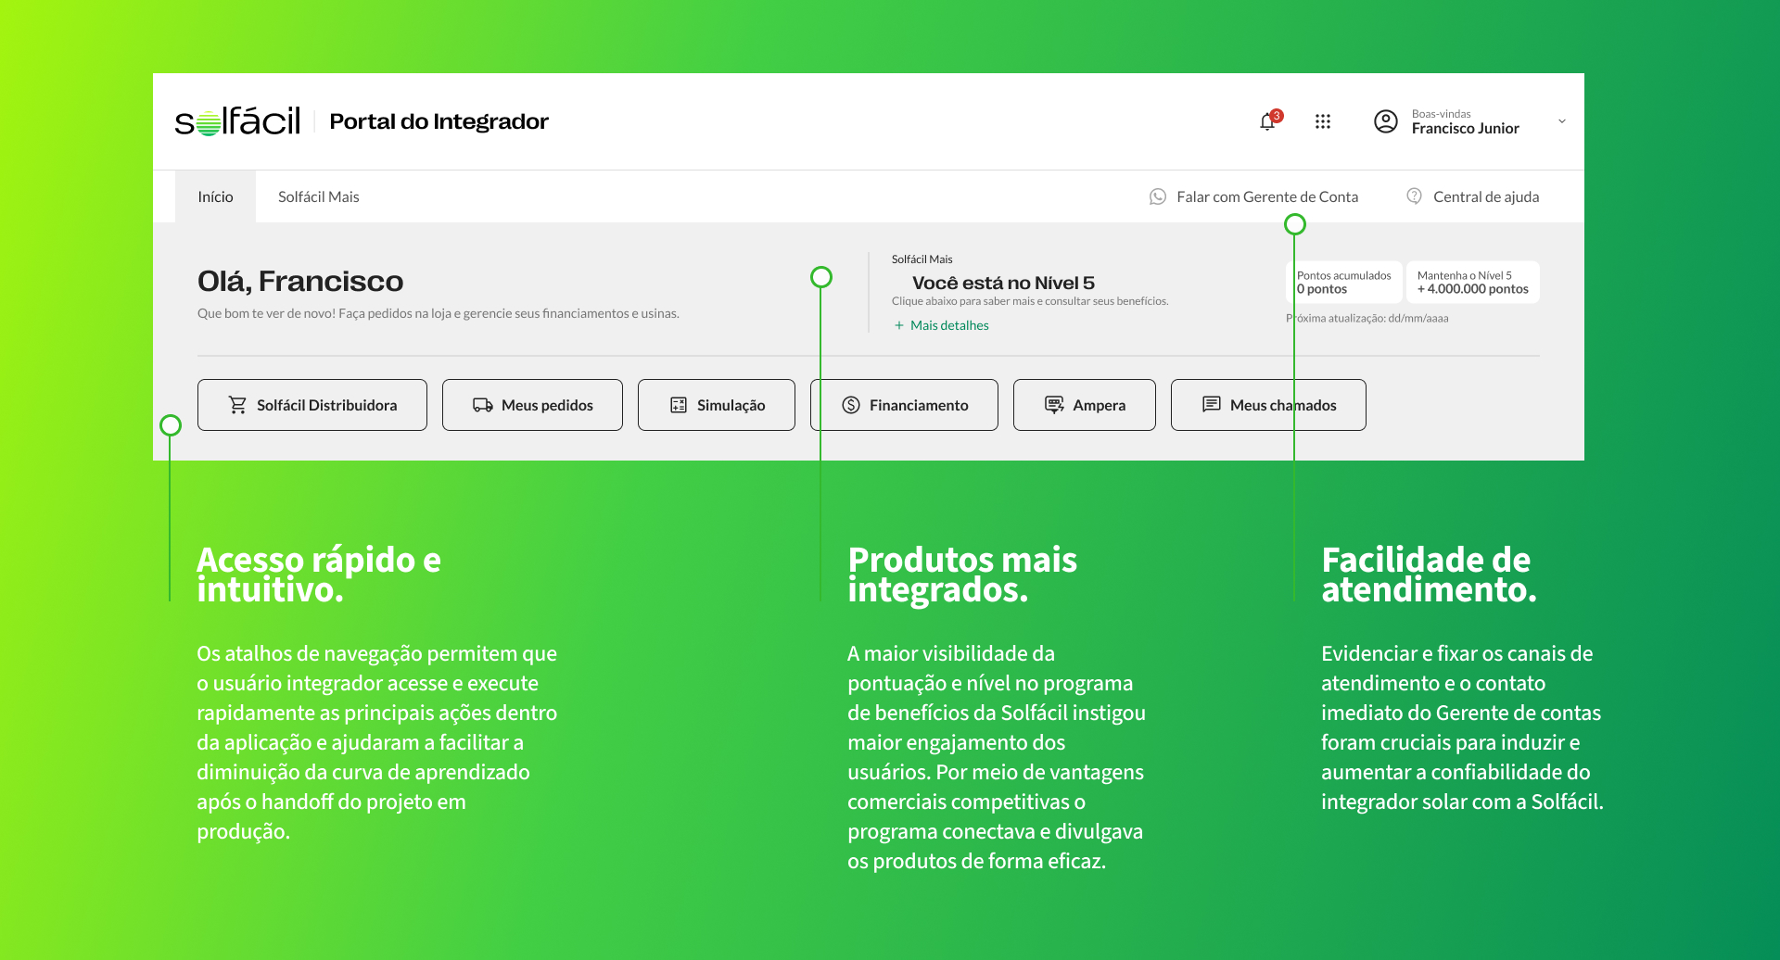Expand the Francisco Junior account dropdown chevron
The image size is (1780, 960).
point(1562,121)
